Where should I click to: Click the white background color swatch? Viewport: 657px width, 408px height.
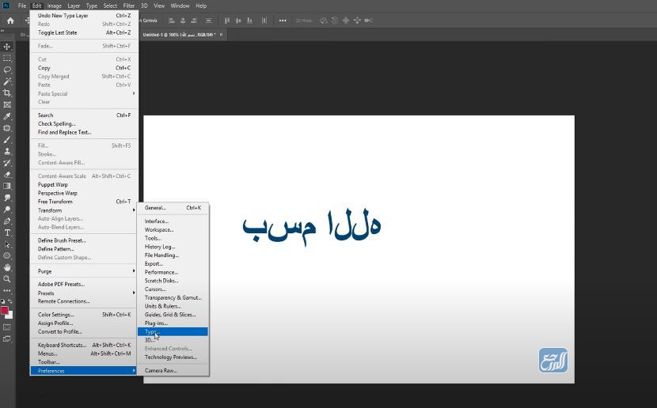[x=10, y=316]
